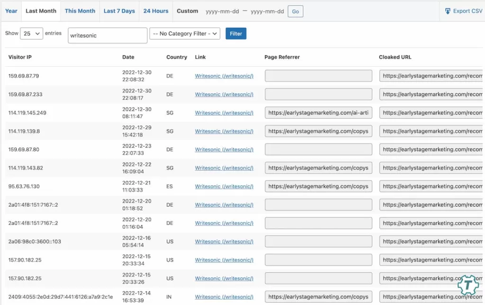Open Writesonic link for IP 159.69.87.79
This screenshot has width=485, height=305.
coord(224,76)
